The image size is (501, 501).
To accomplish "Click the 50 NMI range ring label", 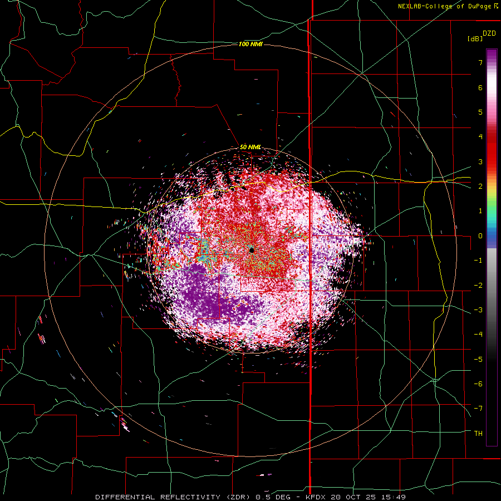I will click(x=250, y=147).
